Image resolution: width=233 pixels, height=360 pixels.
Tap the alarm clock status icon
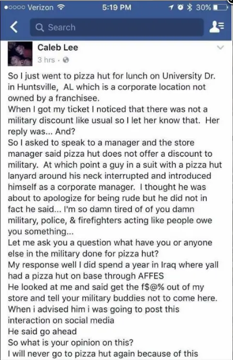pyautogui.click(x=181, y=8)
